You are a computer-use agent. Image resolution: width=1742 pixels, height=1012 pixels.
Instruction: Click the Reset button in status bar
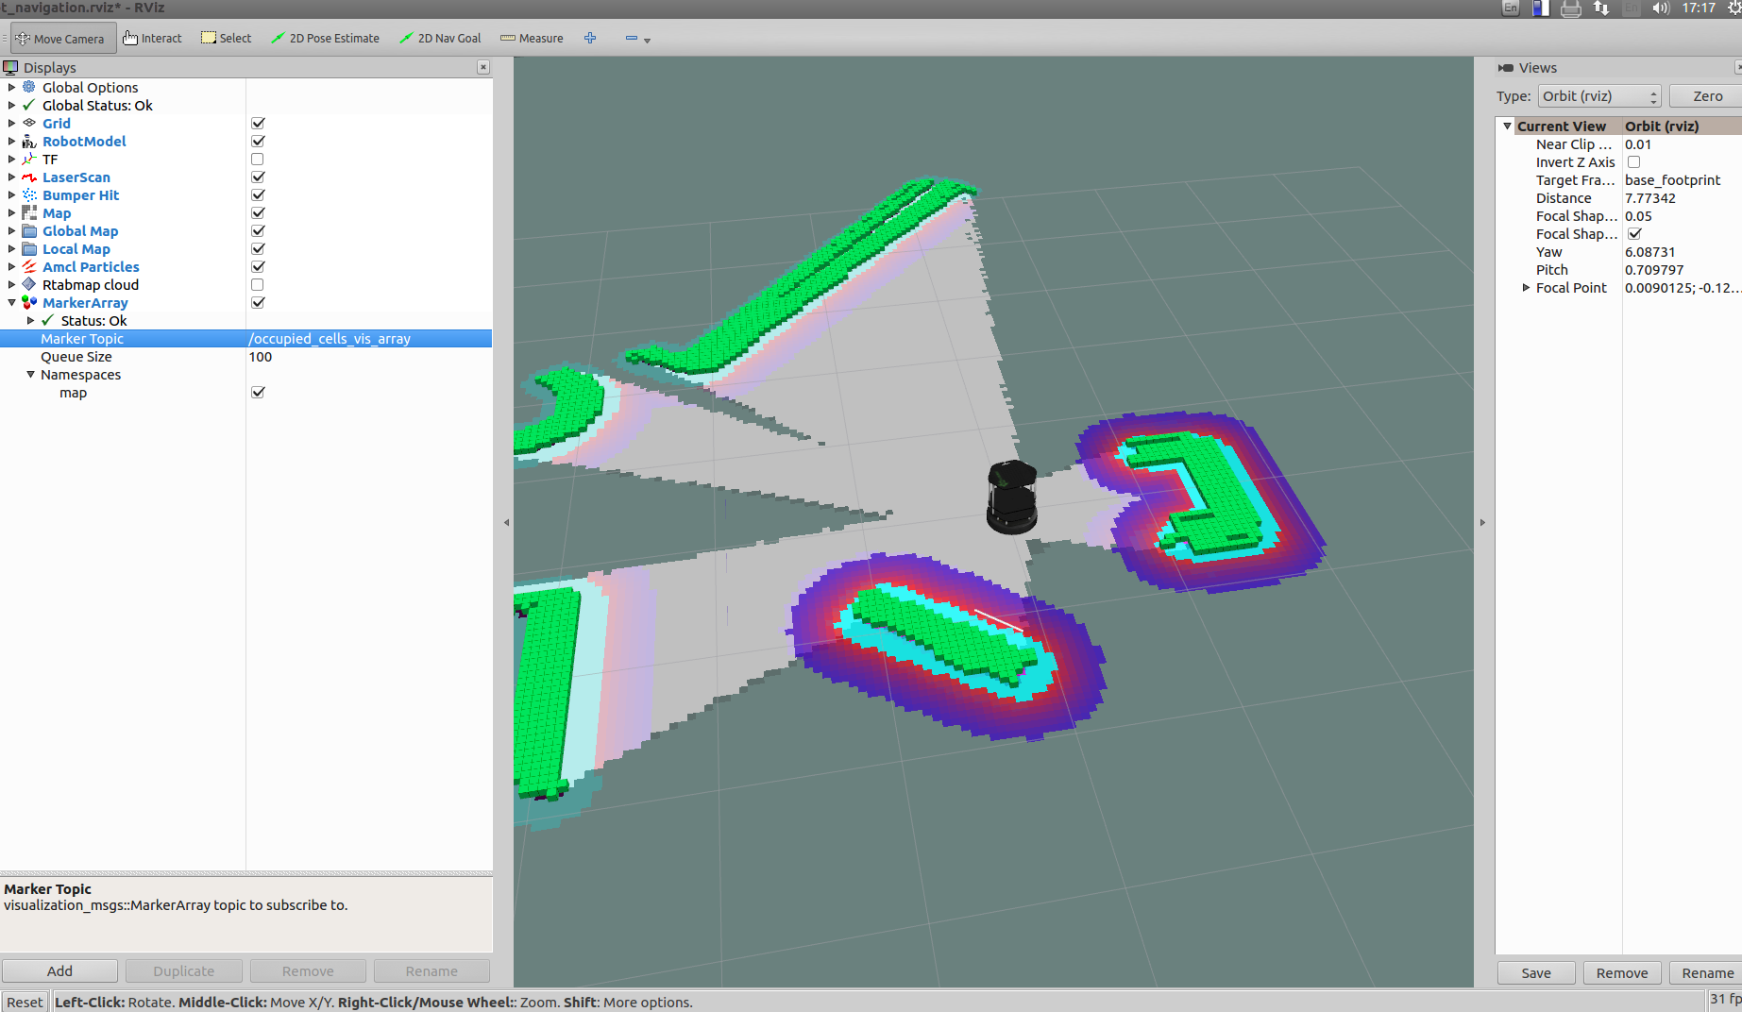pyautogui.click(x=24, y=1001)
